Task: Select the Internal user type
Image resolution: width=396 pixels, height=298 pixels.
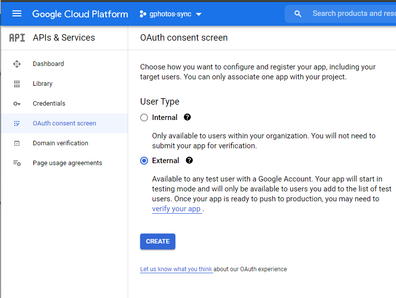Action: (x=144, y=118)
